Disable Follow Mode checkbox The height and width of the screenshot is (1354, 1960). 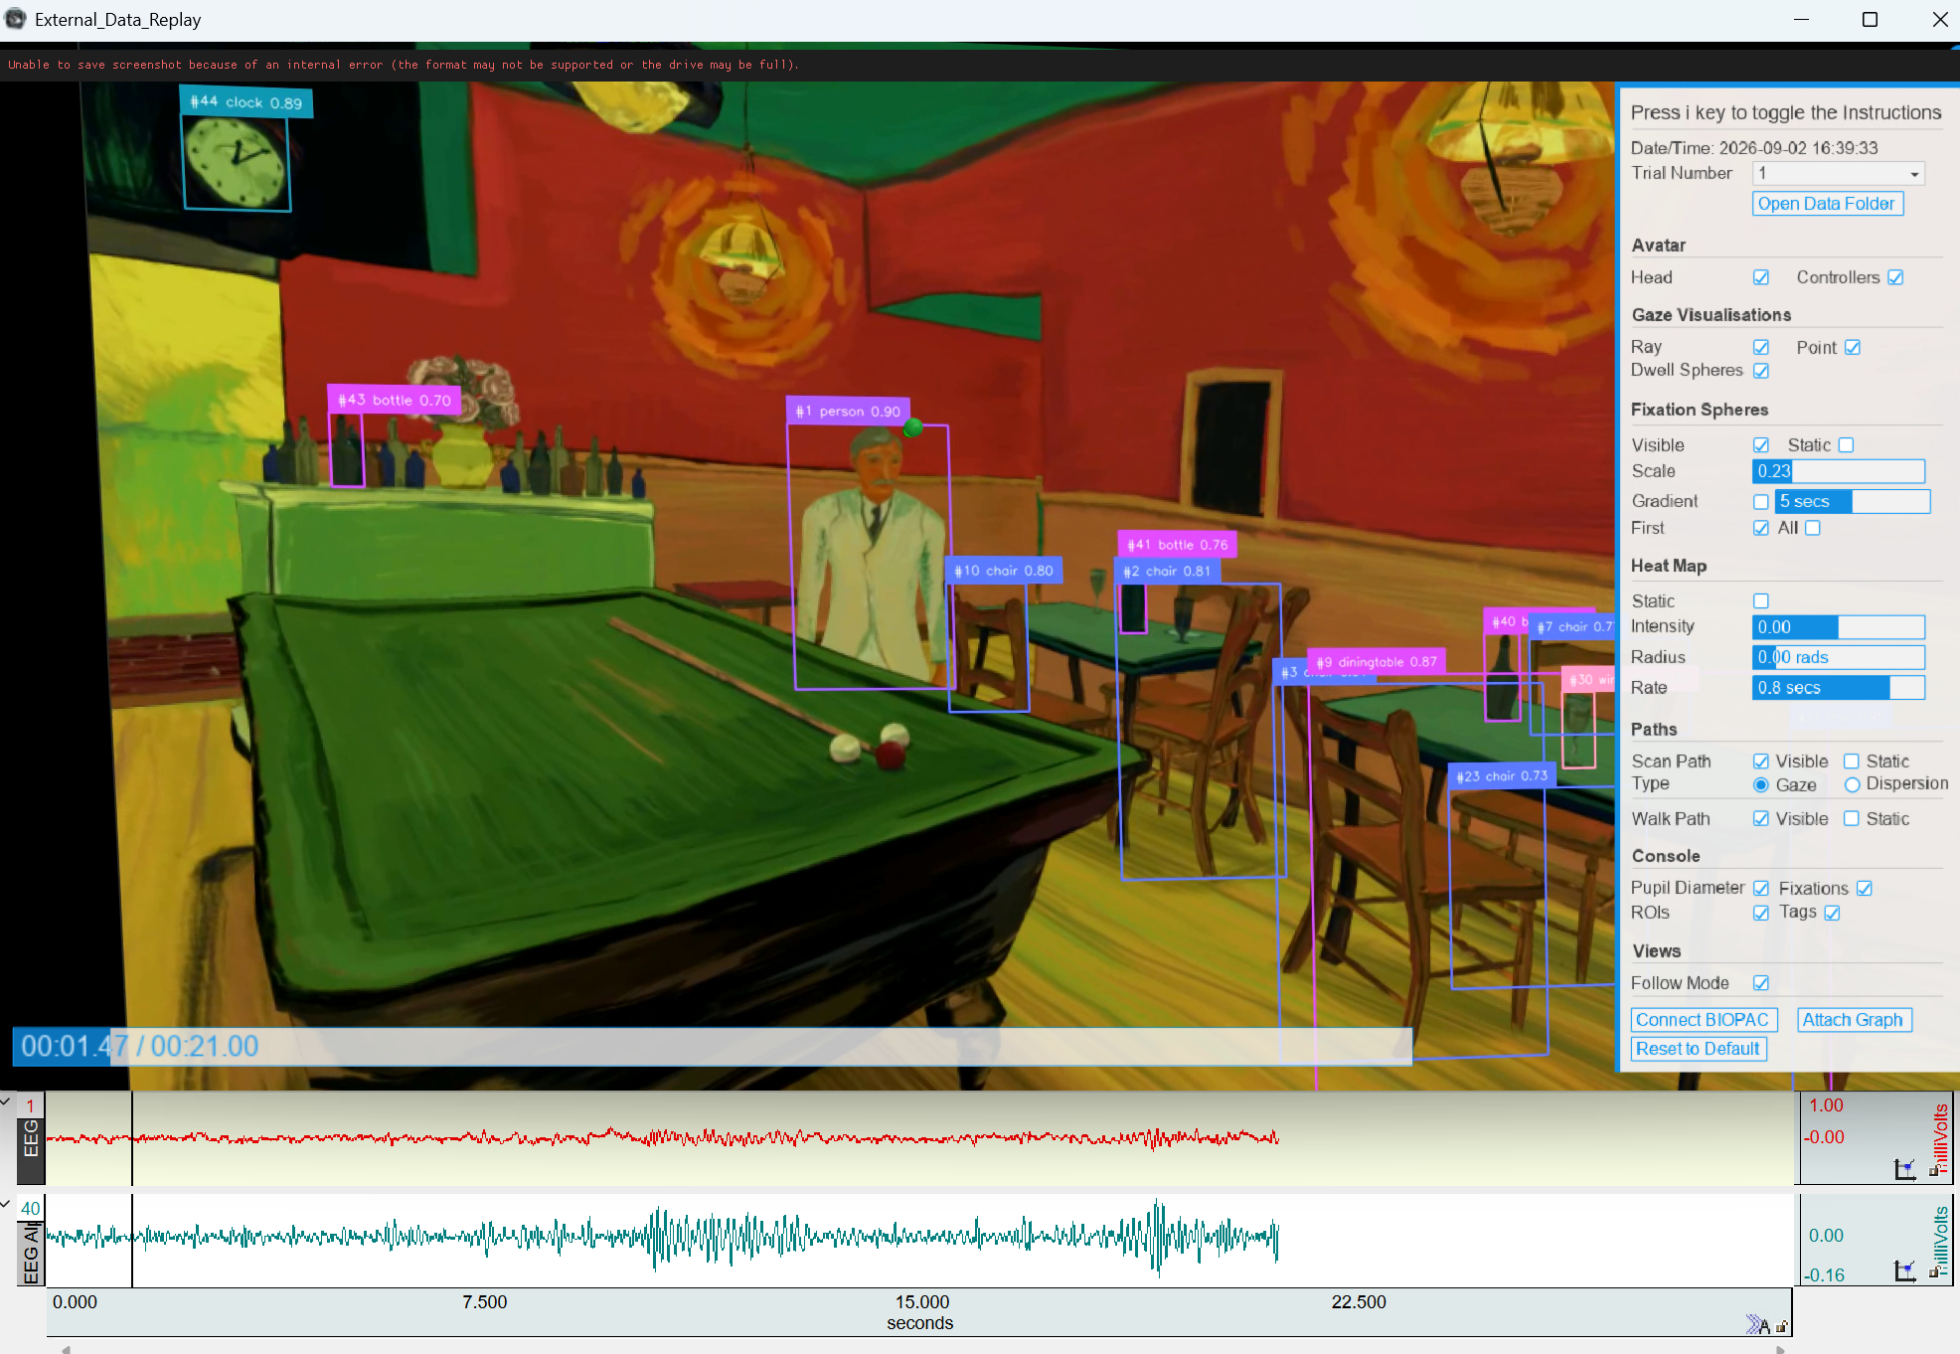(1761, 983)
